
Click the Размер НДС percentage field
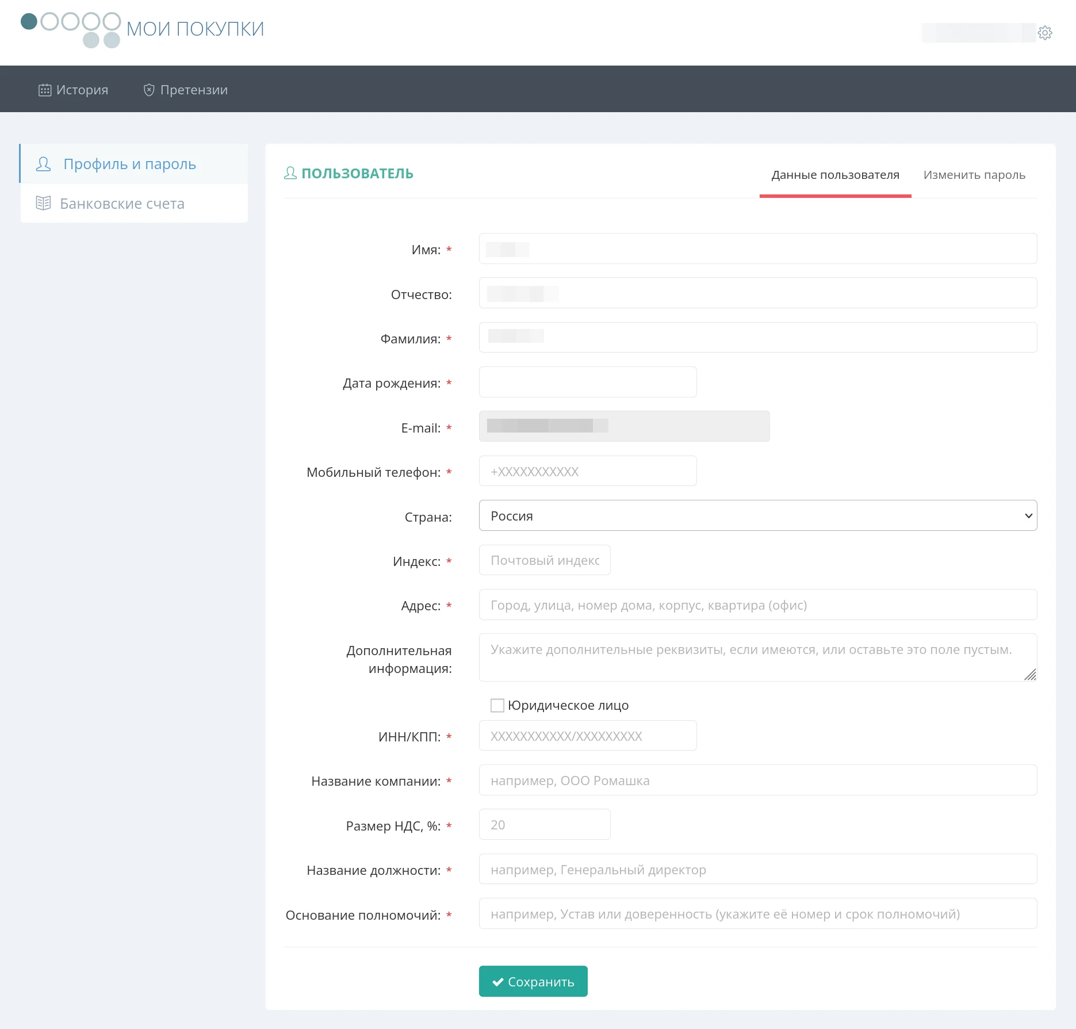tap(544, 825)
